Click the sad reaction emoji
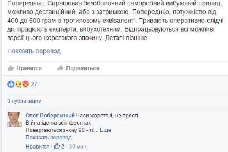228x152 pixels. pos(17,84)
